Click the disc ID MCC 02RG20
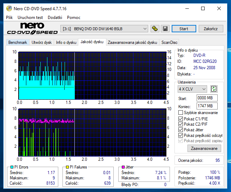231x192 pixels. click(205, 61)
